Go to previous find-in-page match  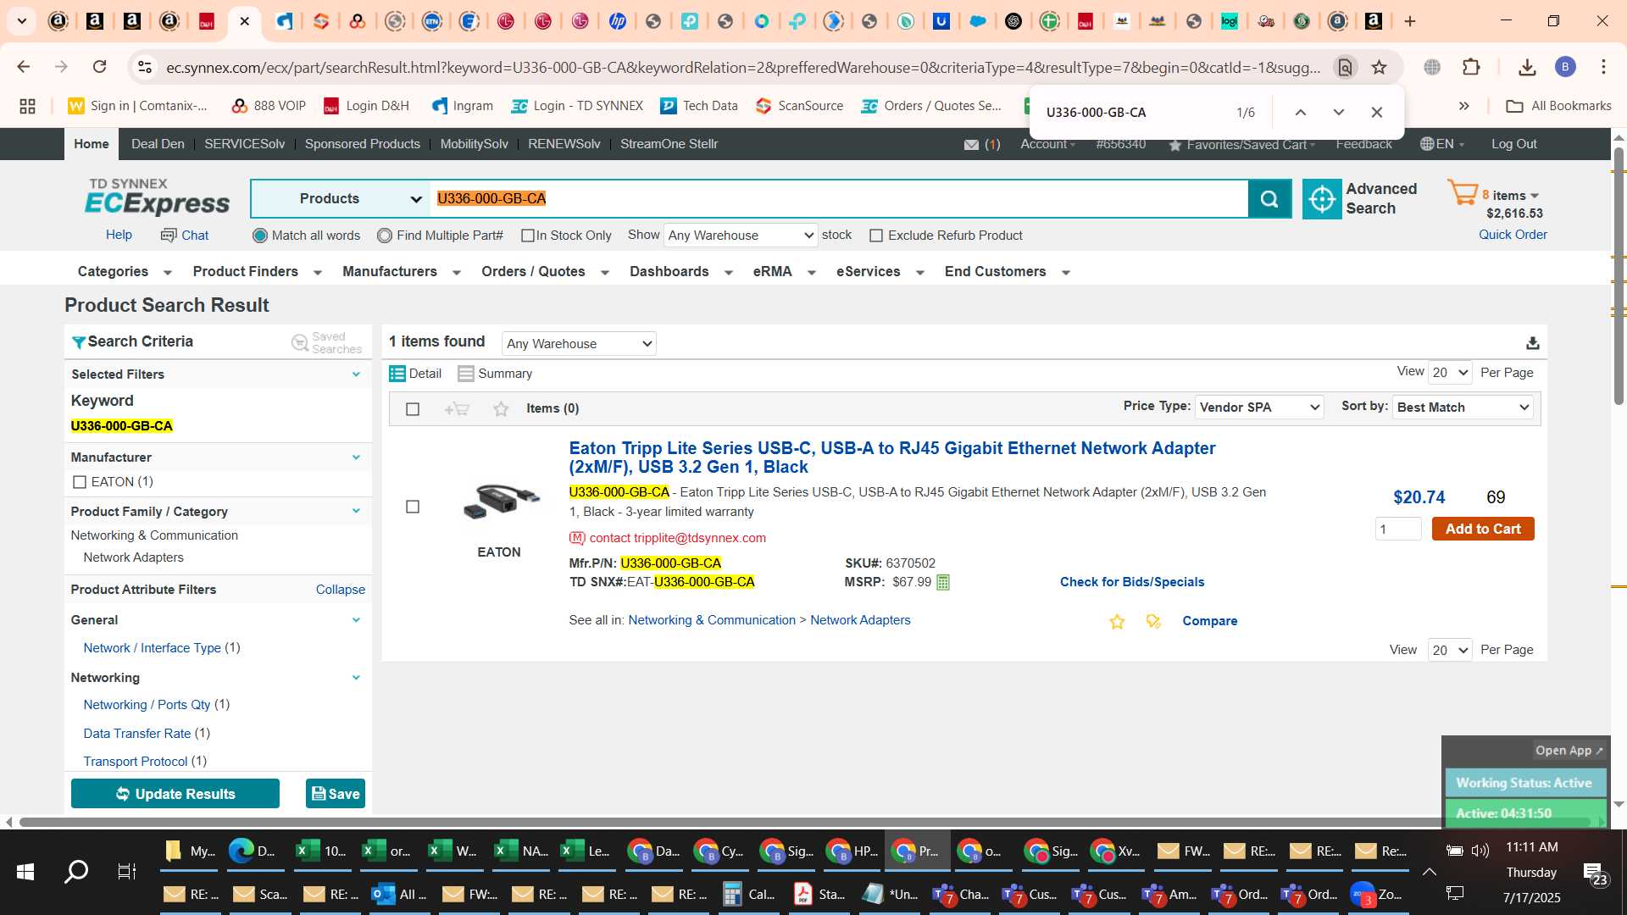click(x=1300, y=112)
